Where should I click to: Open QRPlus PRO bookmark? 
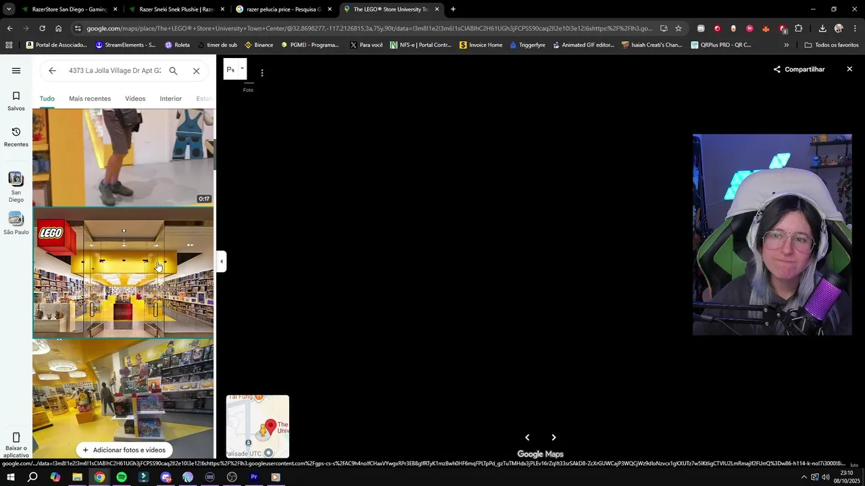pyautogui.click(x=721, y=45)
